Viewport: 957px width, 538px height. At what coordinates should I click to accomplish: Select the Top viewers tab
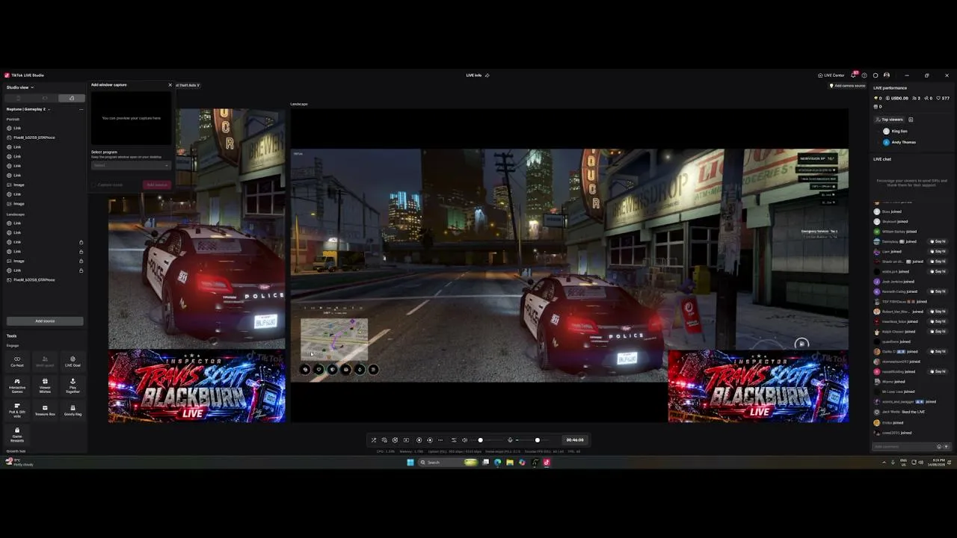[x=889, y=120]
